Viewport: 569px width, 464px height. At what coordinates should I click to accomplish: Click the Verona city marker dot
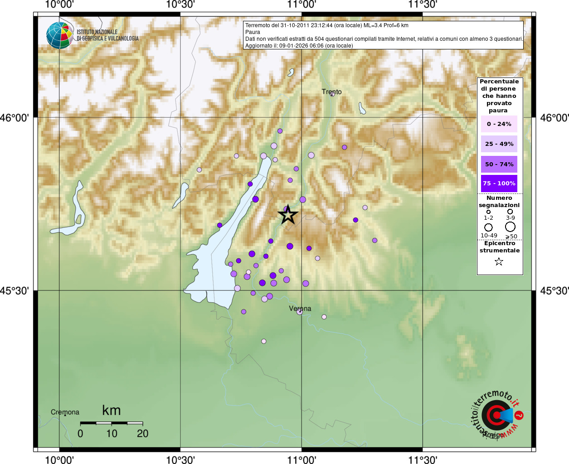pyautogui.click(x=299, y=312)
